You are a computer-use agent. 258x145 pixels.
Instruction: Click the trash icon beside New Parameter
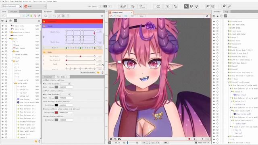click(x=102, y=72)
